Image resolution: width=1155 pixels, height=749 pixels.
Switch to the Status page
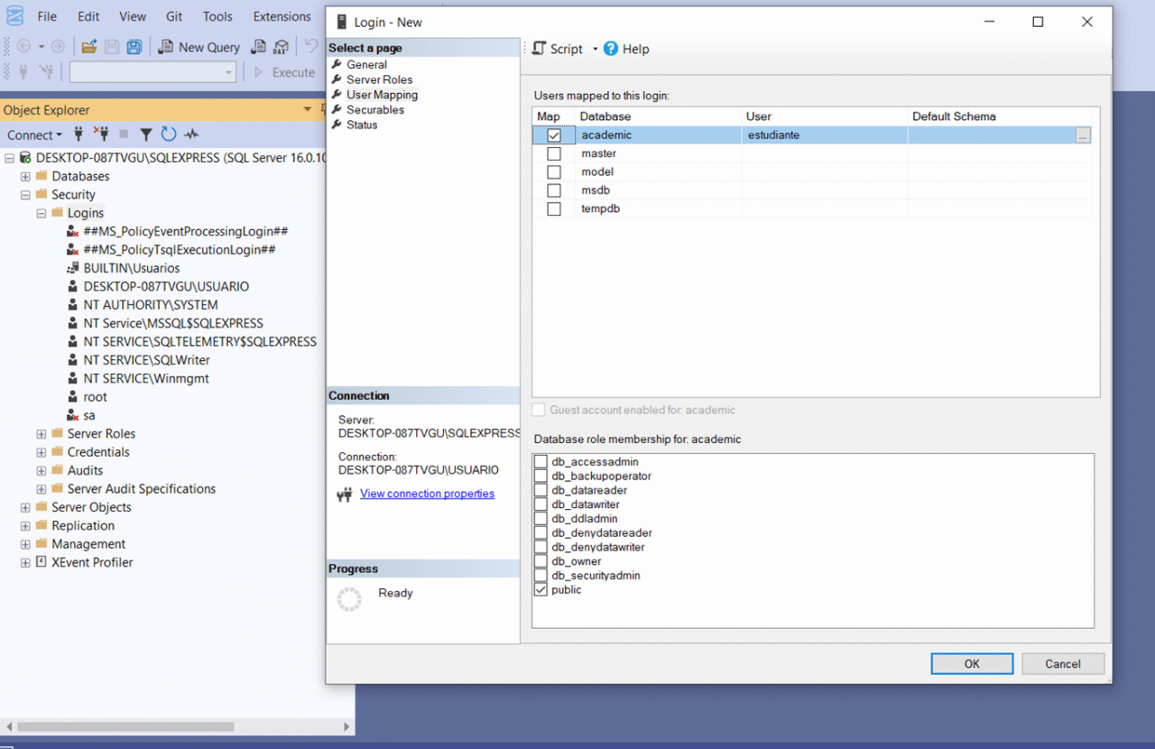[362, 125]
